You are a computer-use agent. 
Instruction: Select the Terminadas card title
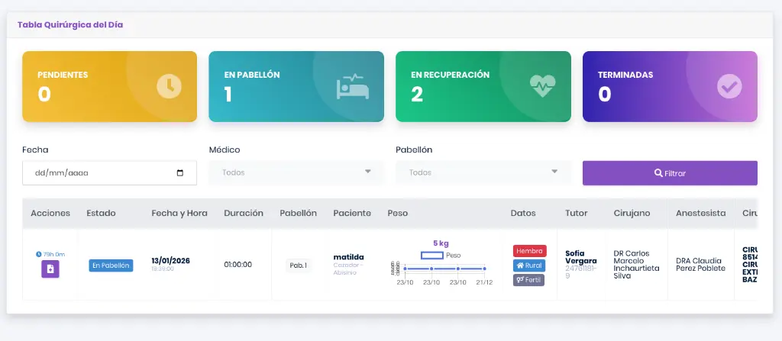tap(625, 75)
